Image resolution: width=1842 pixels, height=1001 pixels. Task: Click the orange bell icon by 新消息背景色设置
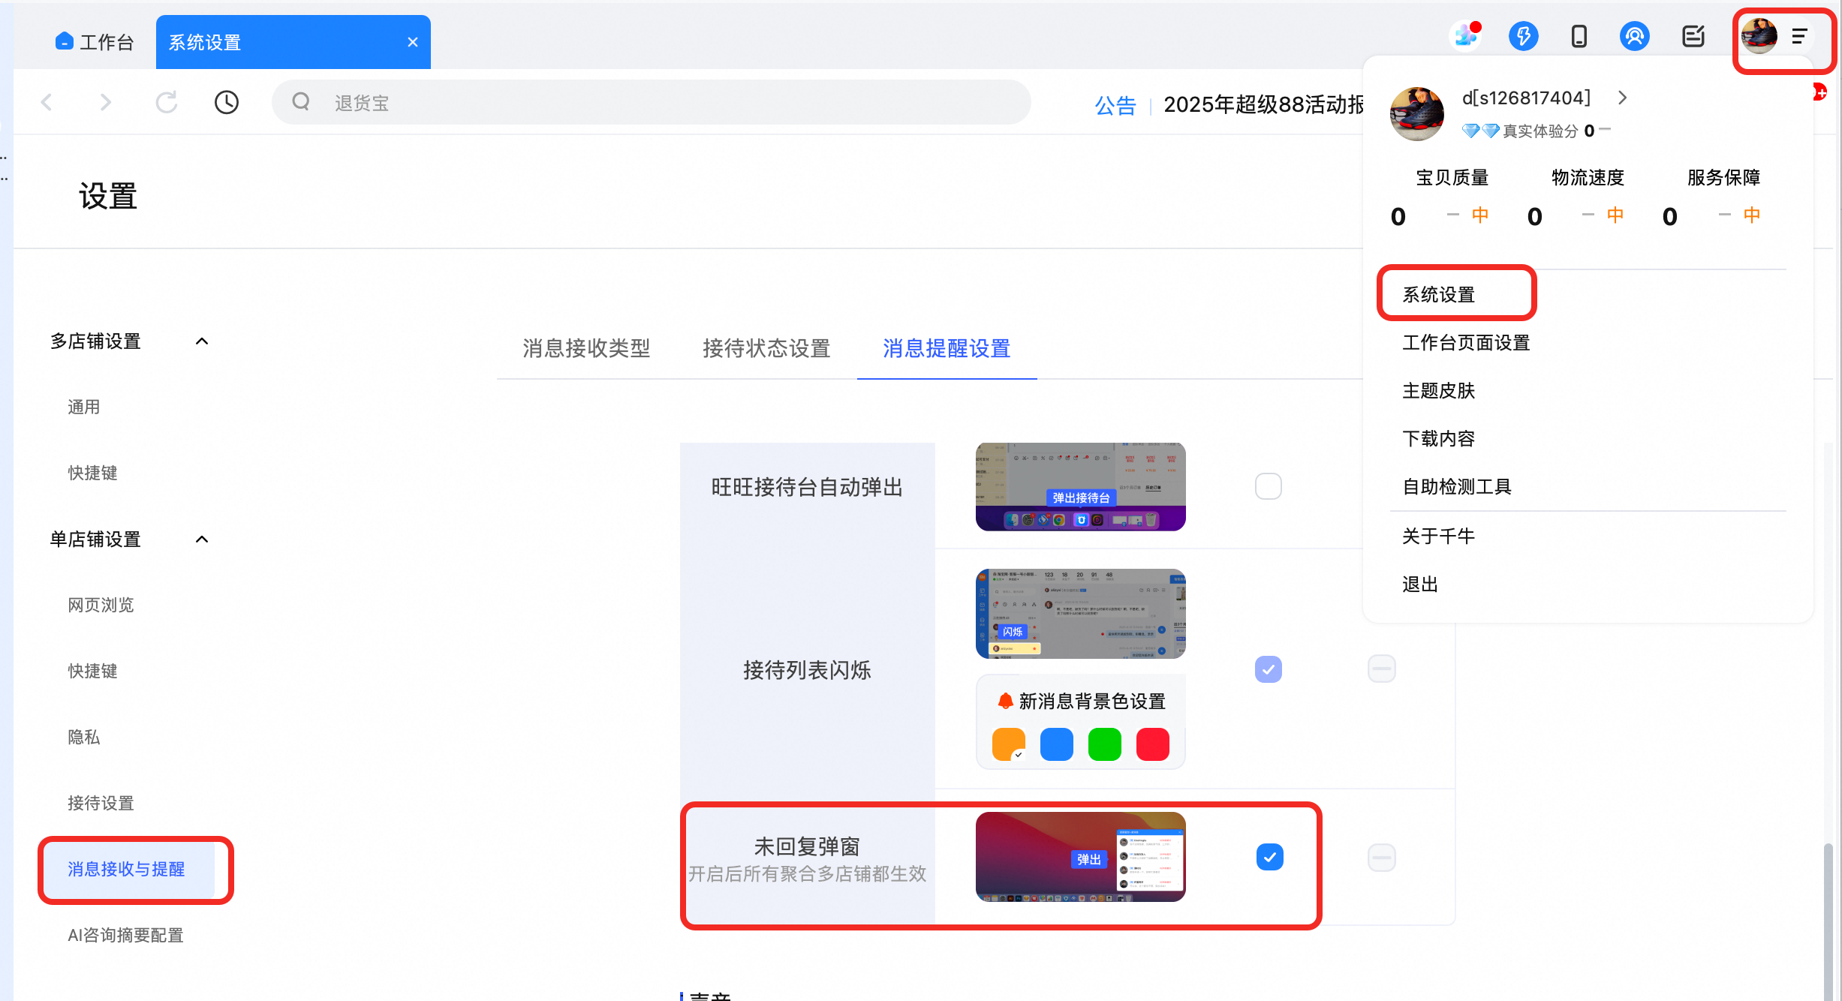pyautogui.click(x=1005, y=701)
